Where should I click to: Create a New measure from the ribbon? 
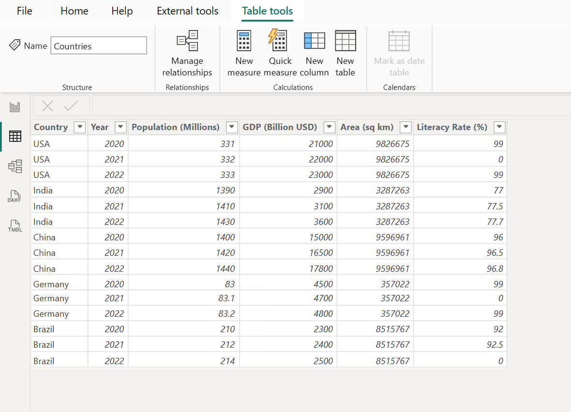(x=244, y=41)
